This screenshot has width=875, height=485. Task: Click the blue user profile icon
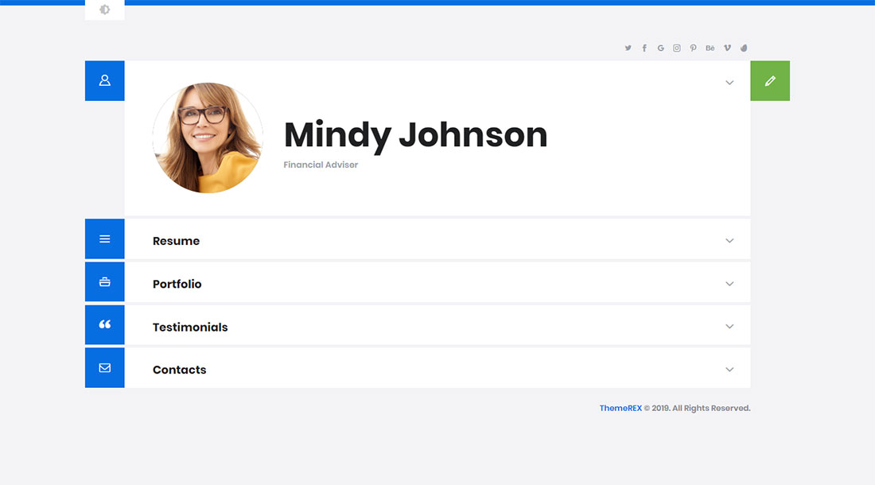[105, 81]
